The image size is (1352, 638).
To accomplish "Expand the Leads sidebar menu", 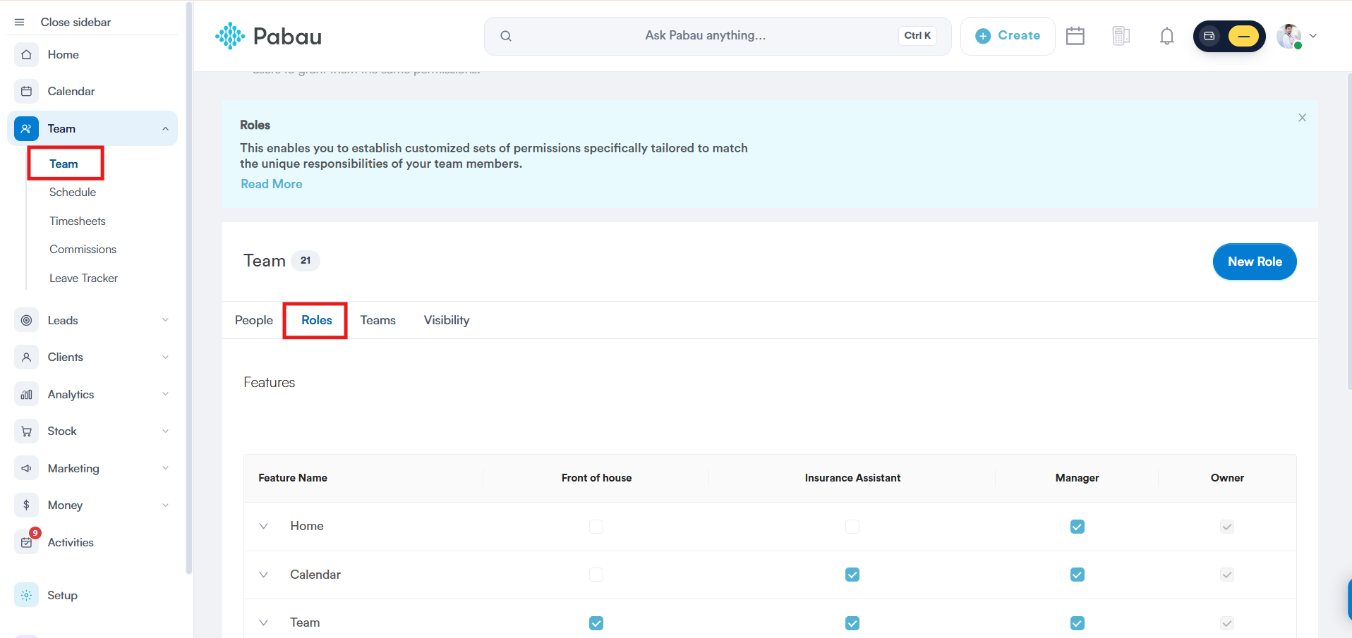I will pyautogui.click(x=165, y=320).
